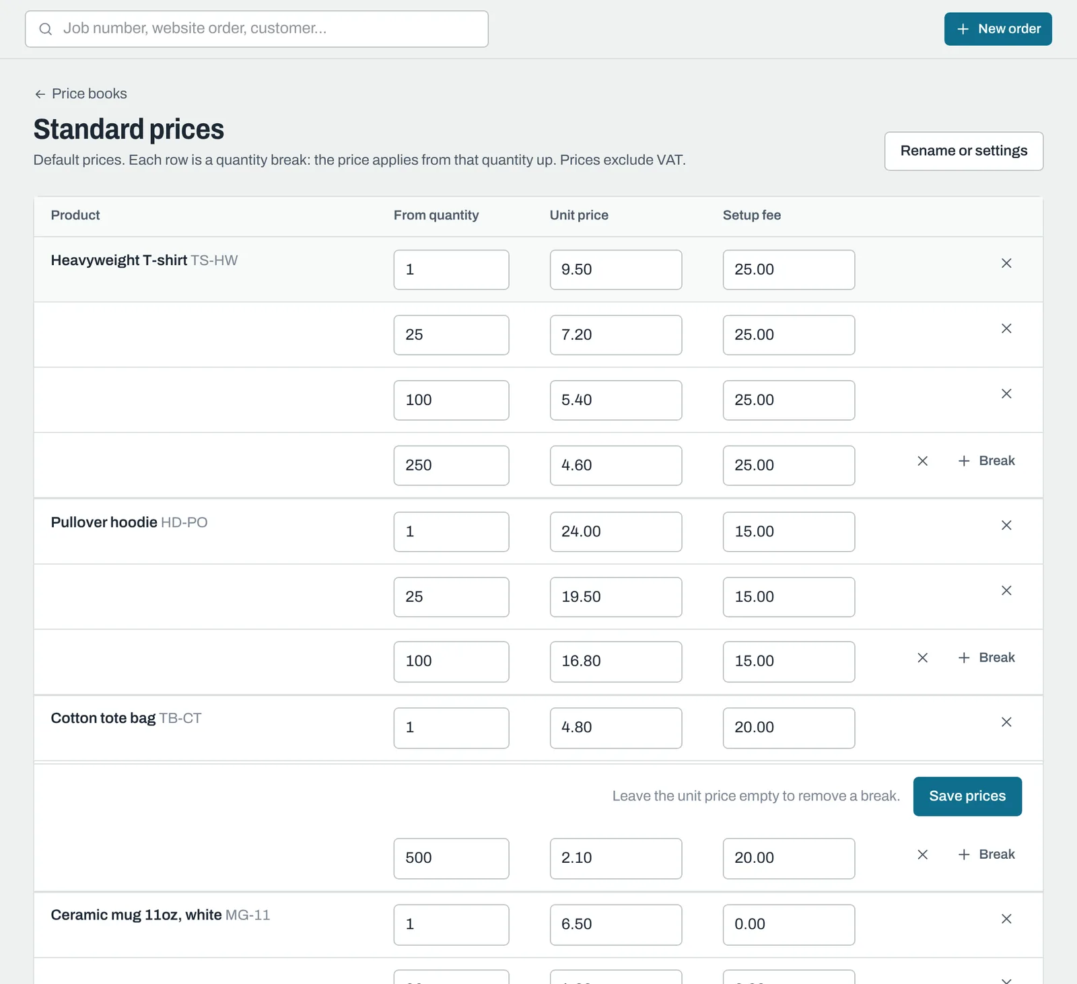Add a break to Heavyweight T-shirt
This screenshot has height=984, width=1077.
987,461
